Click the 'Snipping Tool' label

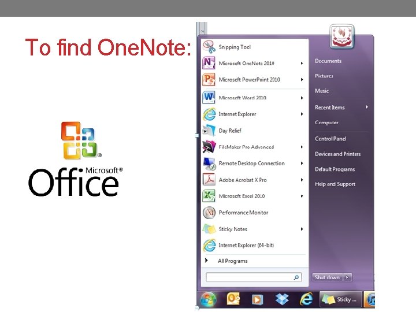point(235,47)
